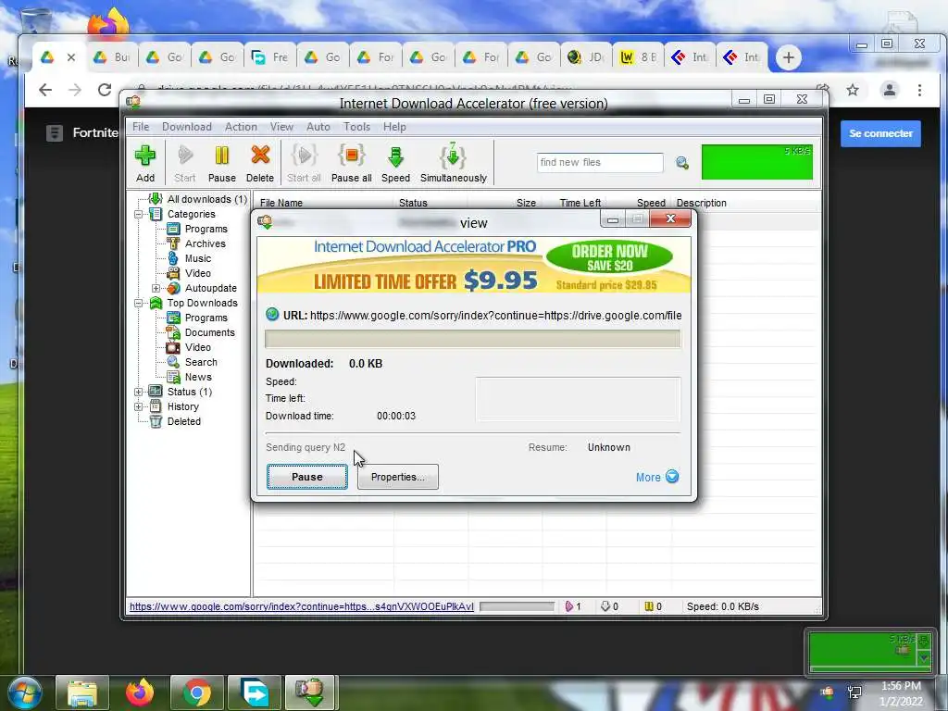This screenshot has width=948, height=711.
Task: Open the Help menu
Action: [394, 127]
